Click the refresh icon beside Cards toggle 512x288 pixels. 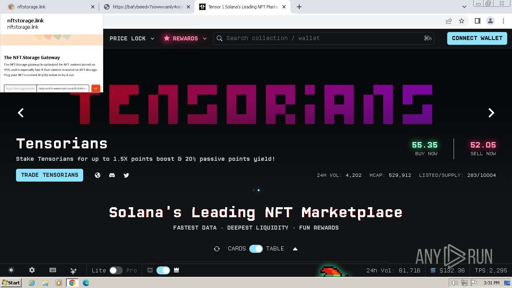pos(217,249)
